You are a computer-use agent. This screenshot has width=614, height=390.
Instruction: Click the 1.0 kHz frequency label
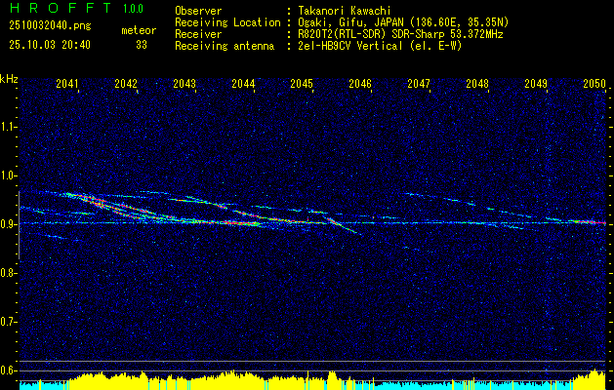8,175
